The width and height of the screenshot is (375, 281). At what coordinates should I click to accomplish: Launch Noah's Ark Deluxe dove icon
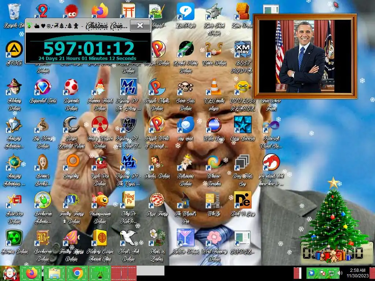[x=129, y=237]
